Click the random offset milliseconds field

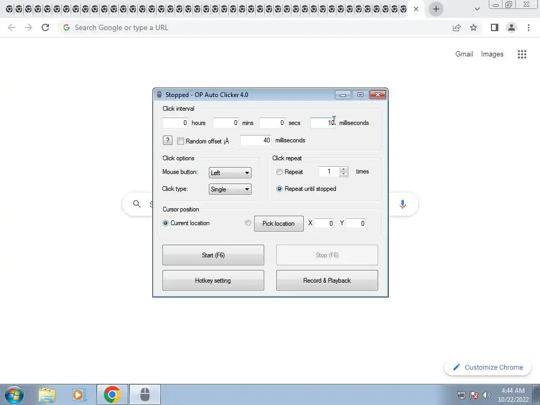coord(256,140)
